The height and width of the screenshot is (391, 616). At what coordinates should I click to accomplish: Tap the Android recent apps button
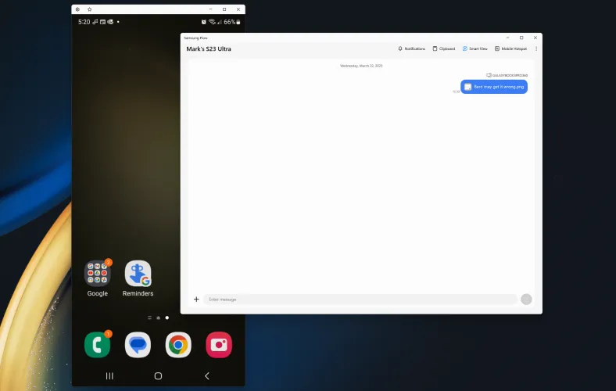pyautogui.click(x=109, y=376)
